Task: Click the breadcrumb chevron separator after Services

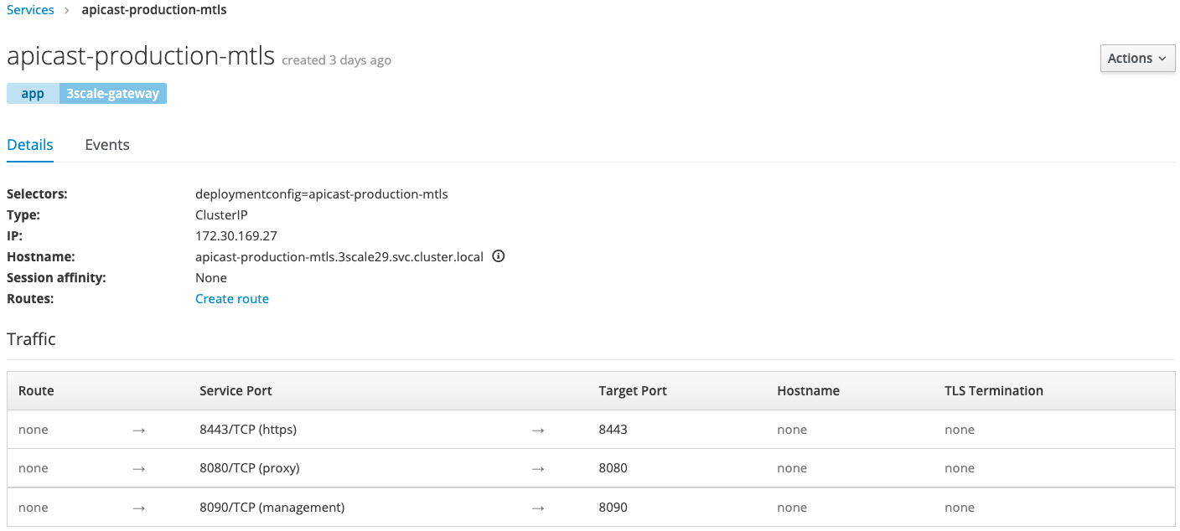Action: tap(67, 11)
